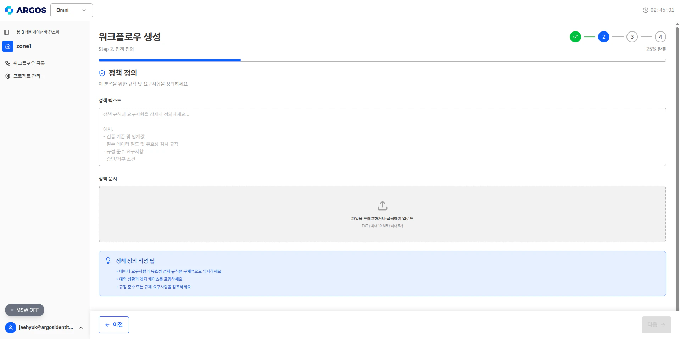Open 프로젝트 관리 menu item
680x339 pixels.
[x=27, y=76]
